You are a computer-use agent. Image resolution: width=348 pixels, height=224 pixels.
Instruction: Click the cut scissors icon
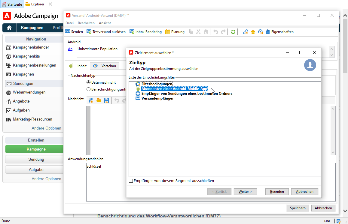coord(198,32)
